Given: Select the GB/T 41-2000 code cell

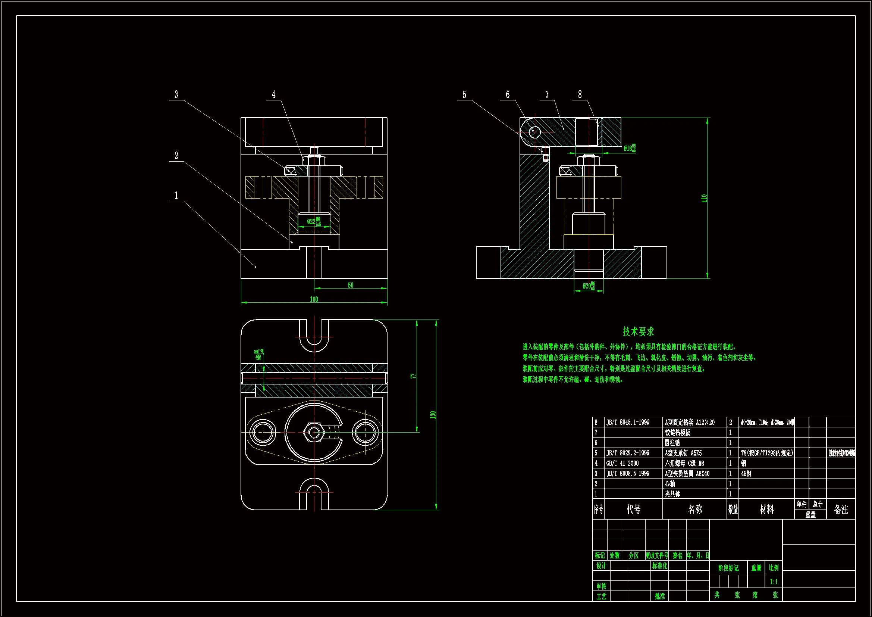Looking at the screenshot, I should [622, 464].
